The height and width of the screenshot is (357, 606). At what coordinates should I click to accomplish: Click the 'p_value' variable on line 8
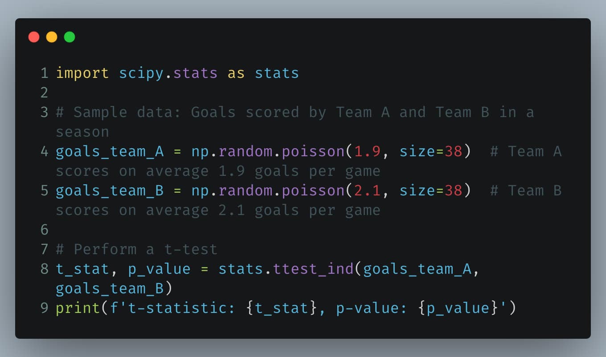click(x=159, y=269)
